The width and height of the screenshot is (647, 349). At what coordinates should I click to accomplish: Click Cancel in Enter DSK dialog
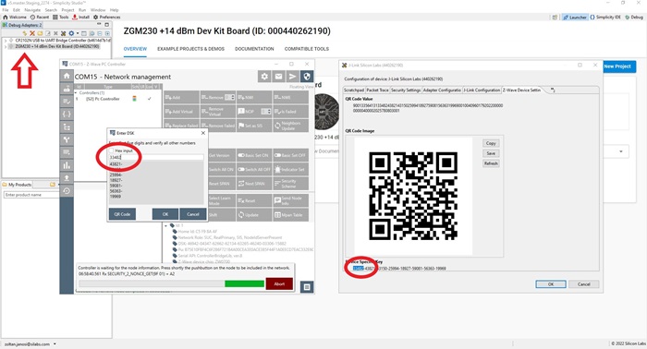click(192, 214)
